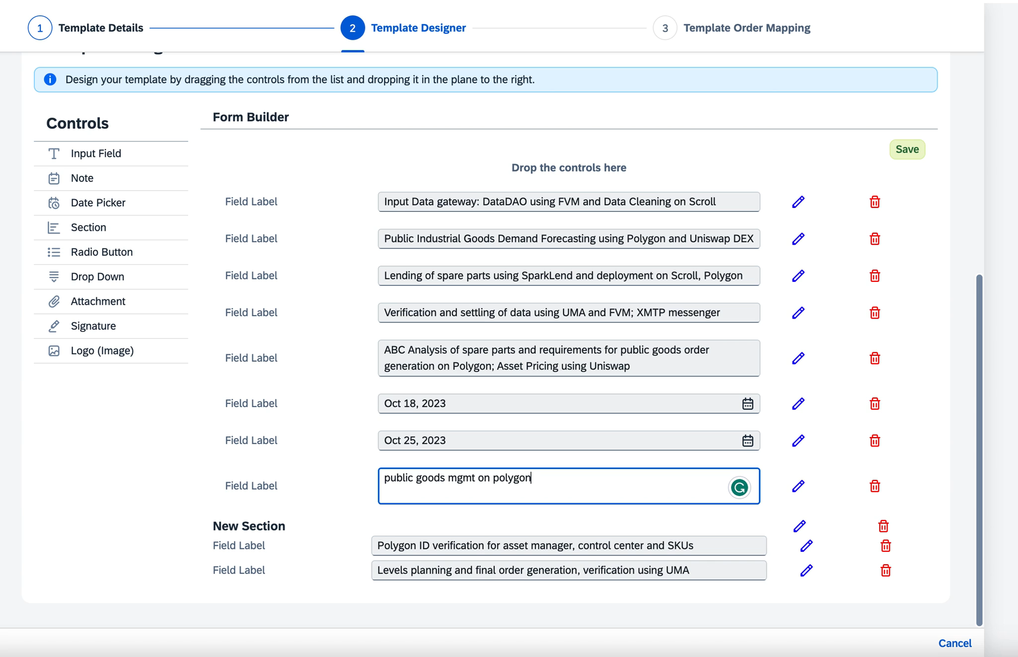This screenshot has height=657, width=1018.
Task: Pick the Date Picker control
Action: click(x=111, y=202)
